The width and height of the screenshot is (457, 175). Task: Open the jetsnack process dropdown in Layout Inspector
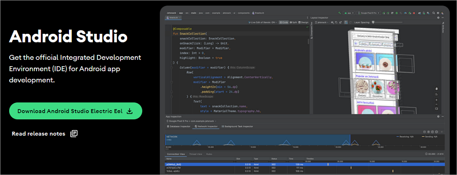point(321,22)
